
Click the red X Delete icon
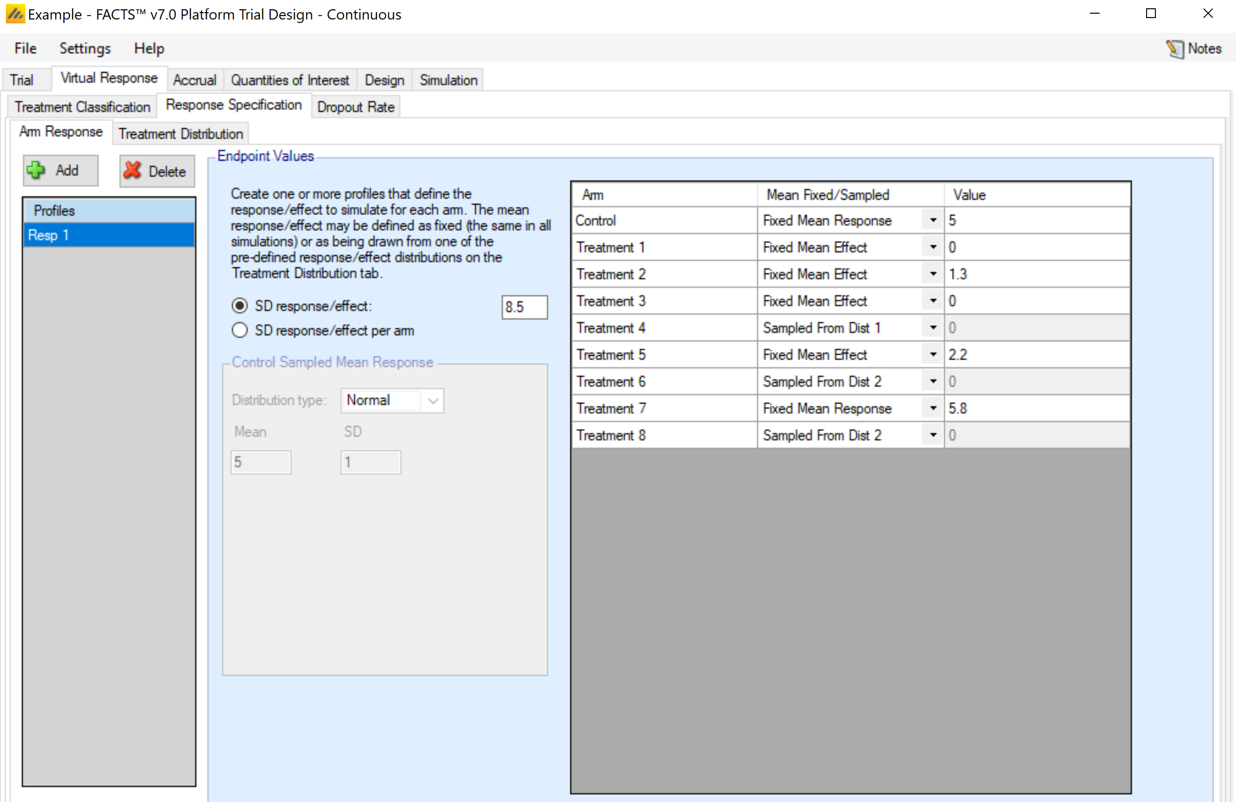point(132,170)
